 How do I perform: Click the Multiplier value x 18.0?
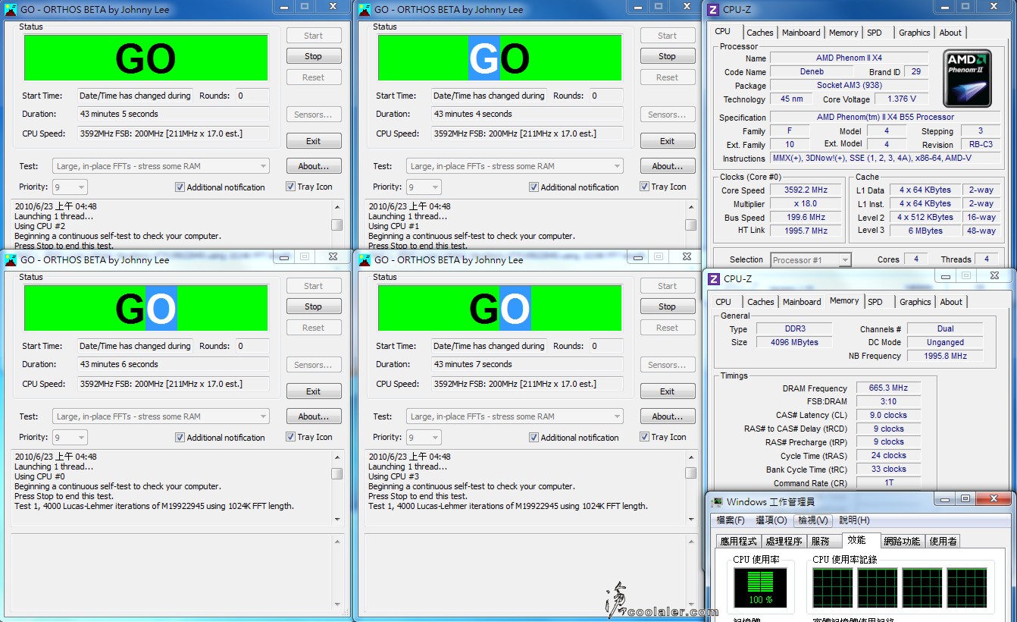(x=806, y=204)
